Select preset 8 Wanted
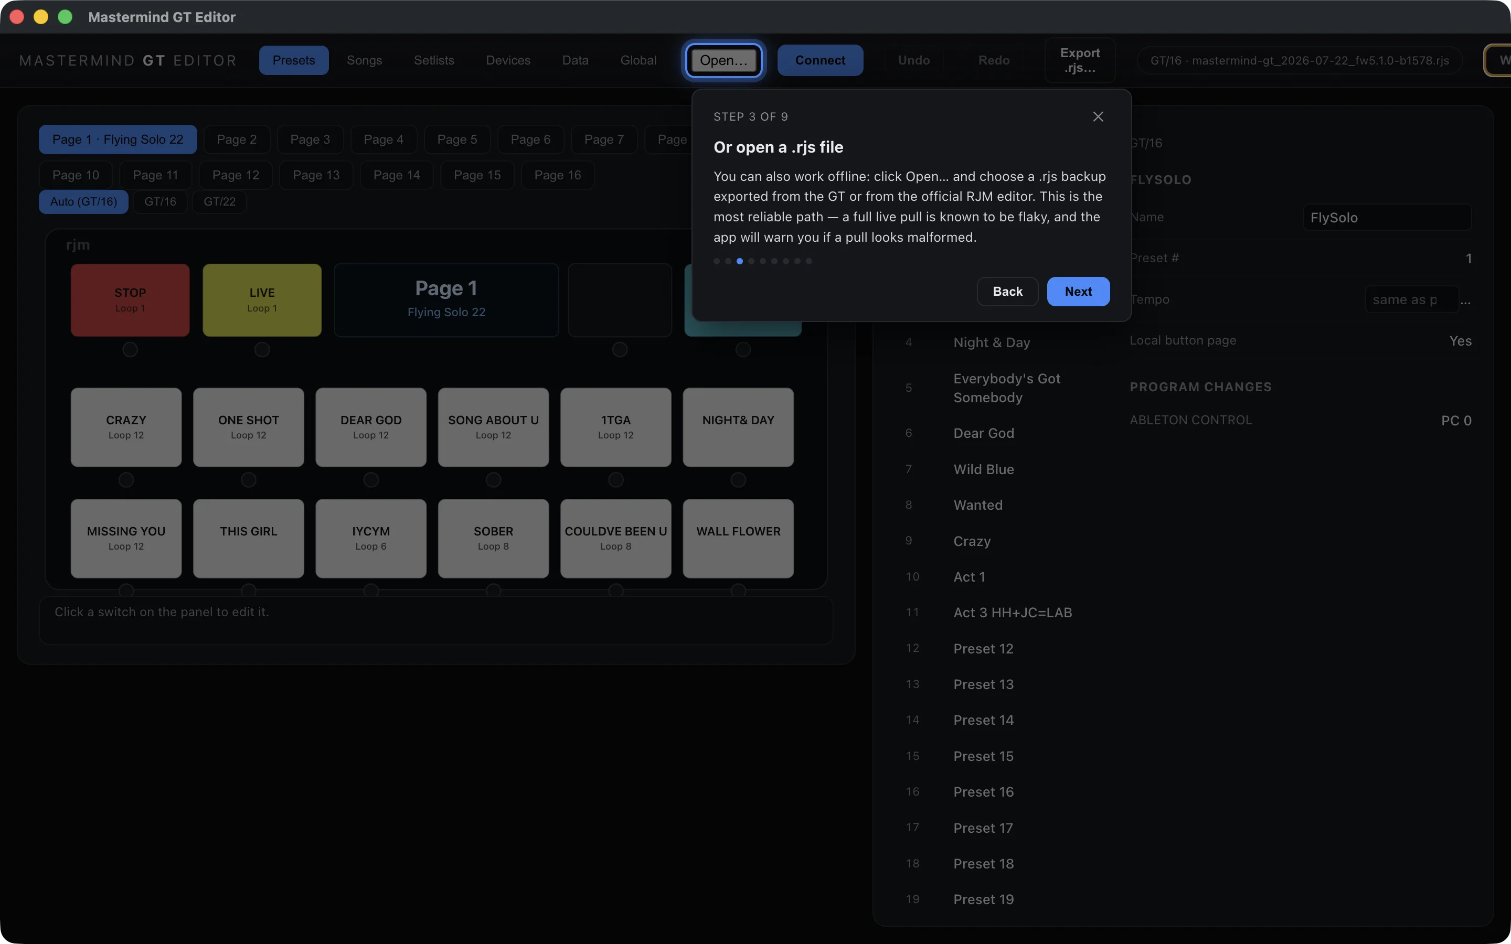 click(1002, 505)
